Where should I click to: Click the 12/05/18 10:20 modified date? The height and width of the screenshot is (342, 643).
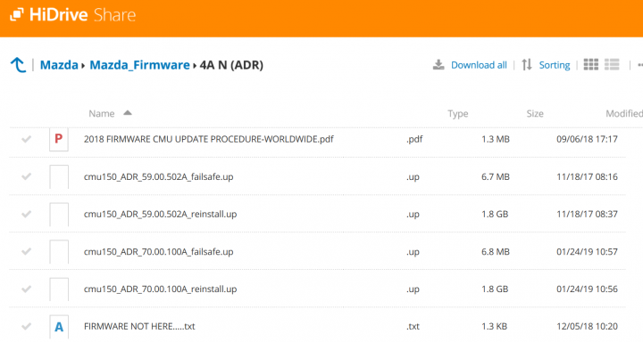(587, 326)
